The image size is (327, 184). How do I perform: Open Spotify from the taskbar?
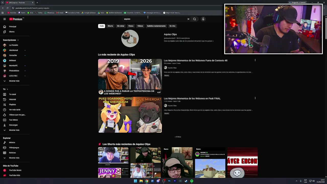coord(192,181)
